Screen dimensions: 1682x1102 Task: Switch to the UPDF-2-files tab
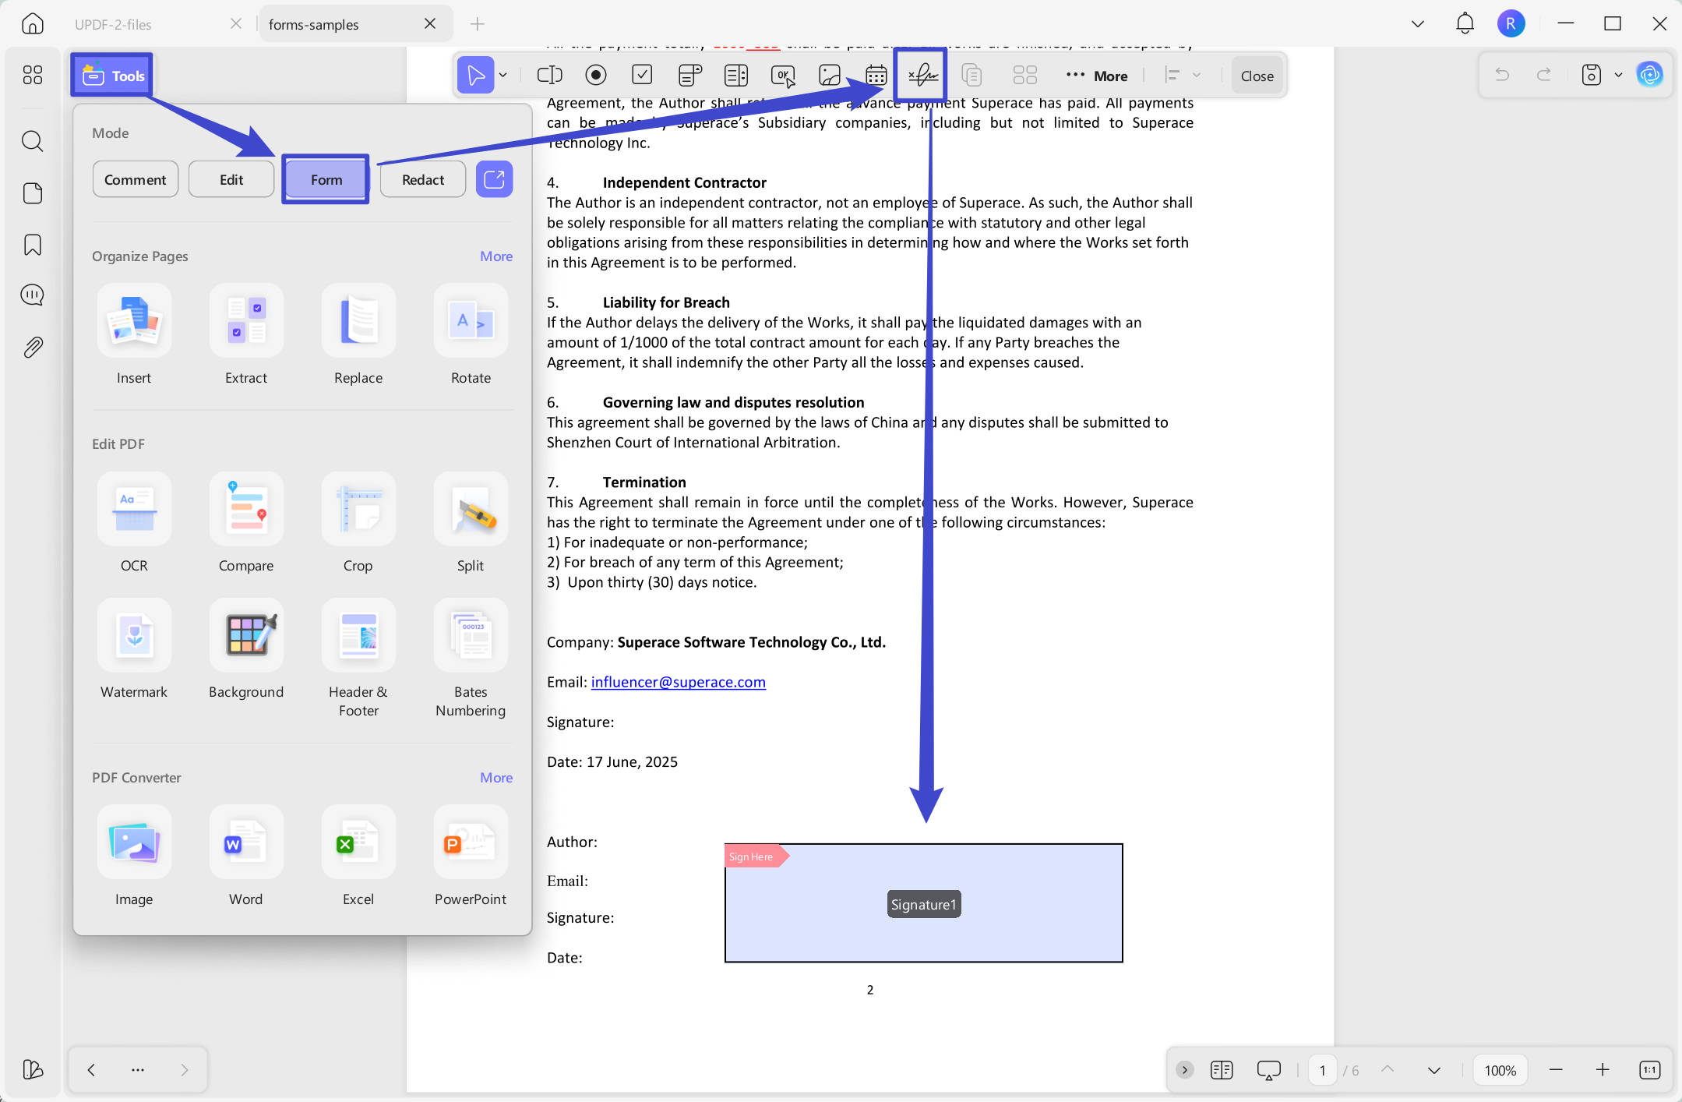[114, 24]
